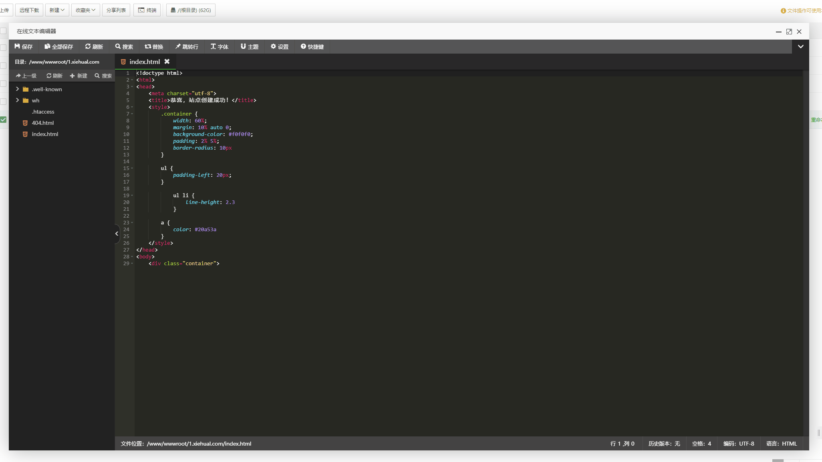The height and width of the screenshot is (462, 822).
Task: Open the Go to line (跳转行) tool
Action: [187, 47]
